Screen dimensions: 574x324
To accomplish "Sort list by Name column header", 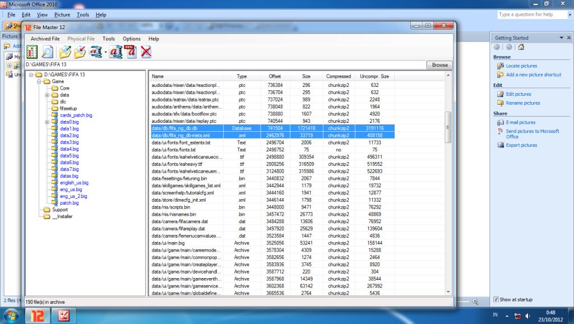I will pos(187,76).
